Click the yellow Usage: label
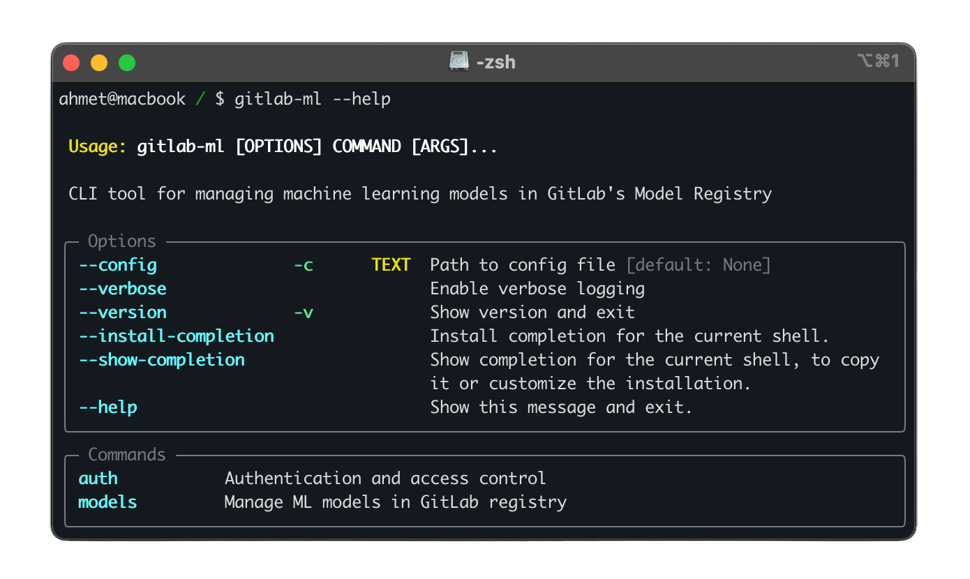The image size is (970, 579). (x=98, y=146)
